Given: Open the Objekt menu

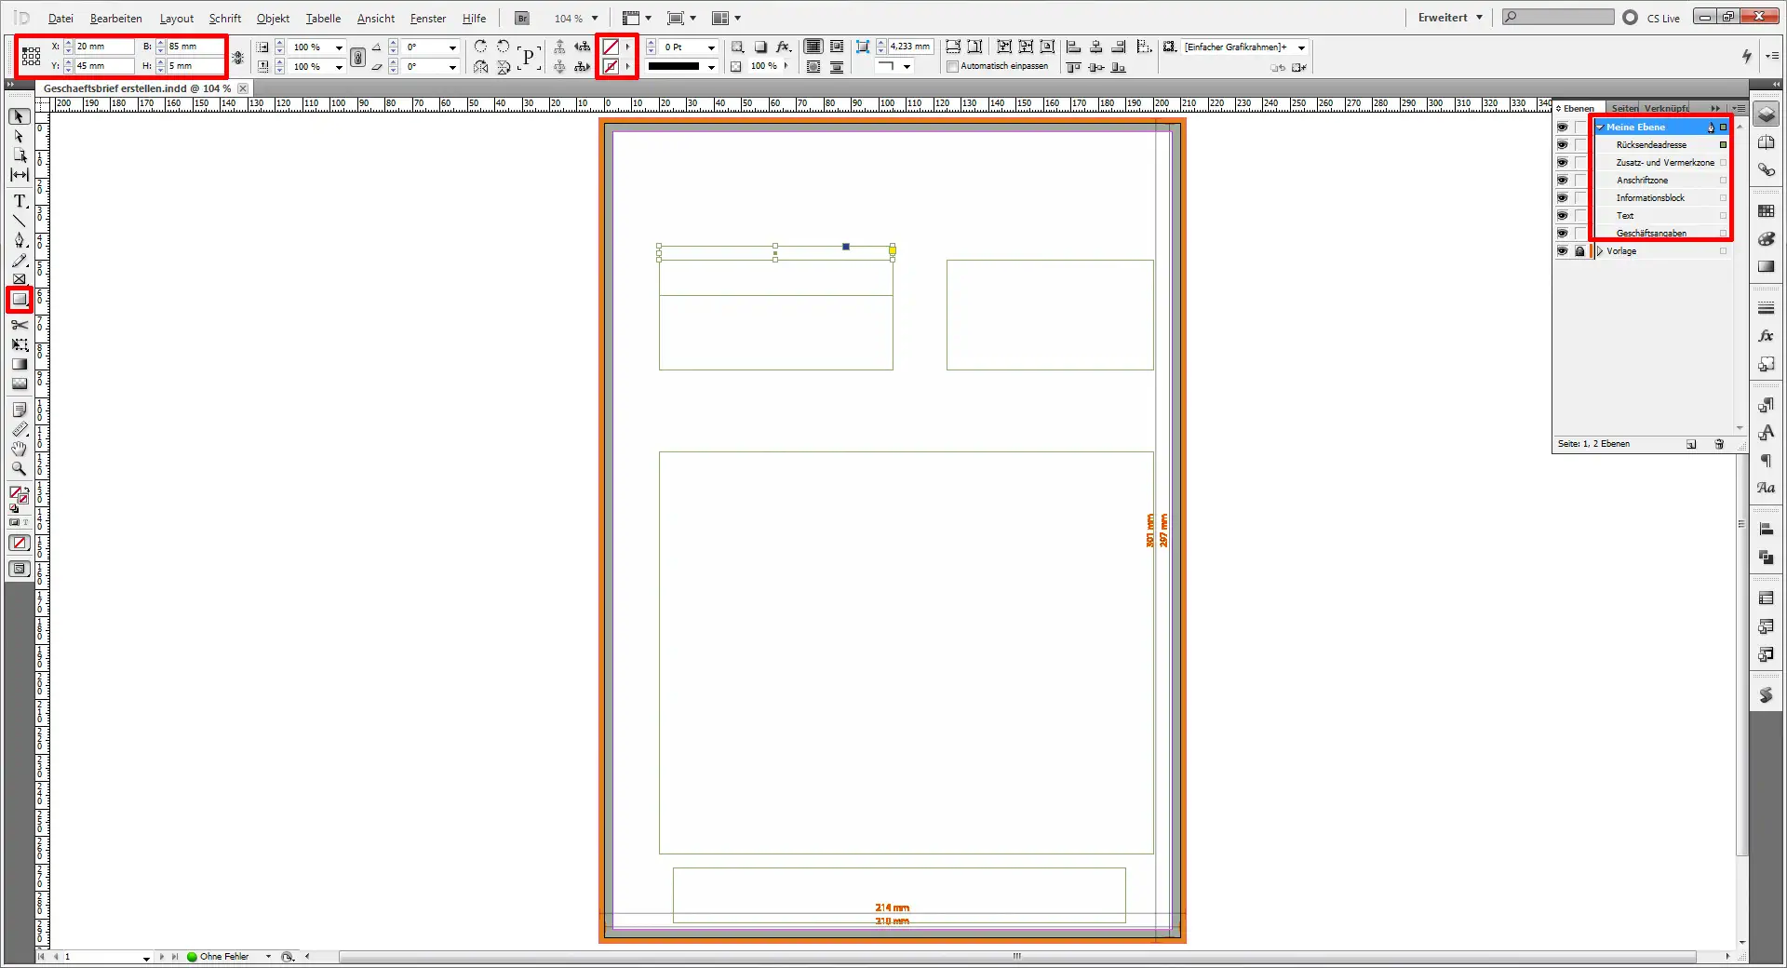Looking at the screenshot, I should 273,19.
